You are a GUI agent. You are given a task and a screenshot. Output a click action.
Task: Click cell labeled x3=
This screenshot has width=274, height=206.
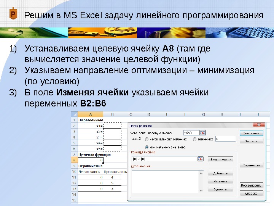click(91, 137)
